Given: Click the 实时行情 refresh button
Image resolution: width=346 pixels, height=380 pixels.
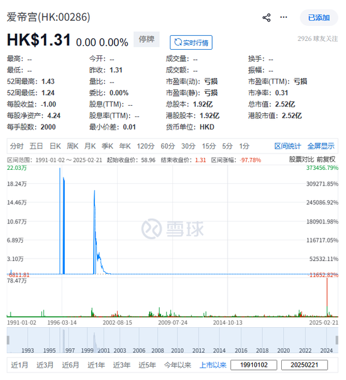Looking at the screenshot, I should click(x=191, y=42).
